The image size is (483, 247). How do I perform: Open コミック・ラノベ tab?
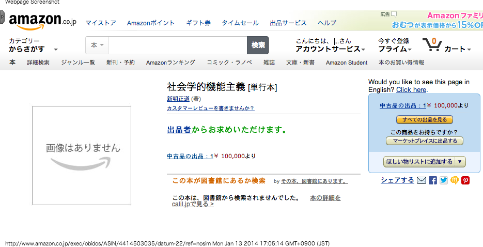pos(229,63)
